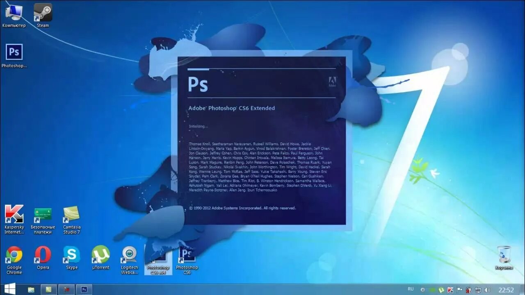Switch to Camtasia in the taskbar

(49, 290)
